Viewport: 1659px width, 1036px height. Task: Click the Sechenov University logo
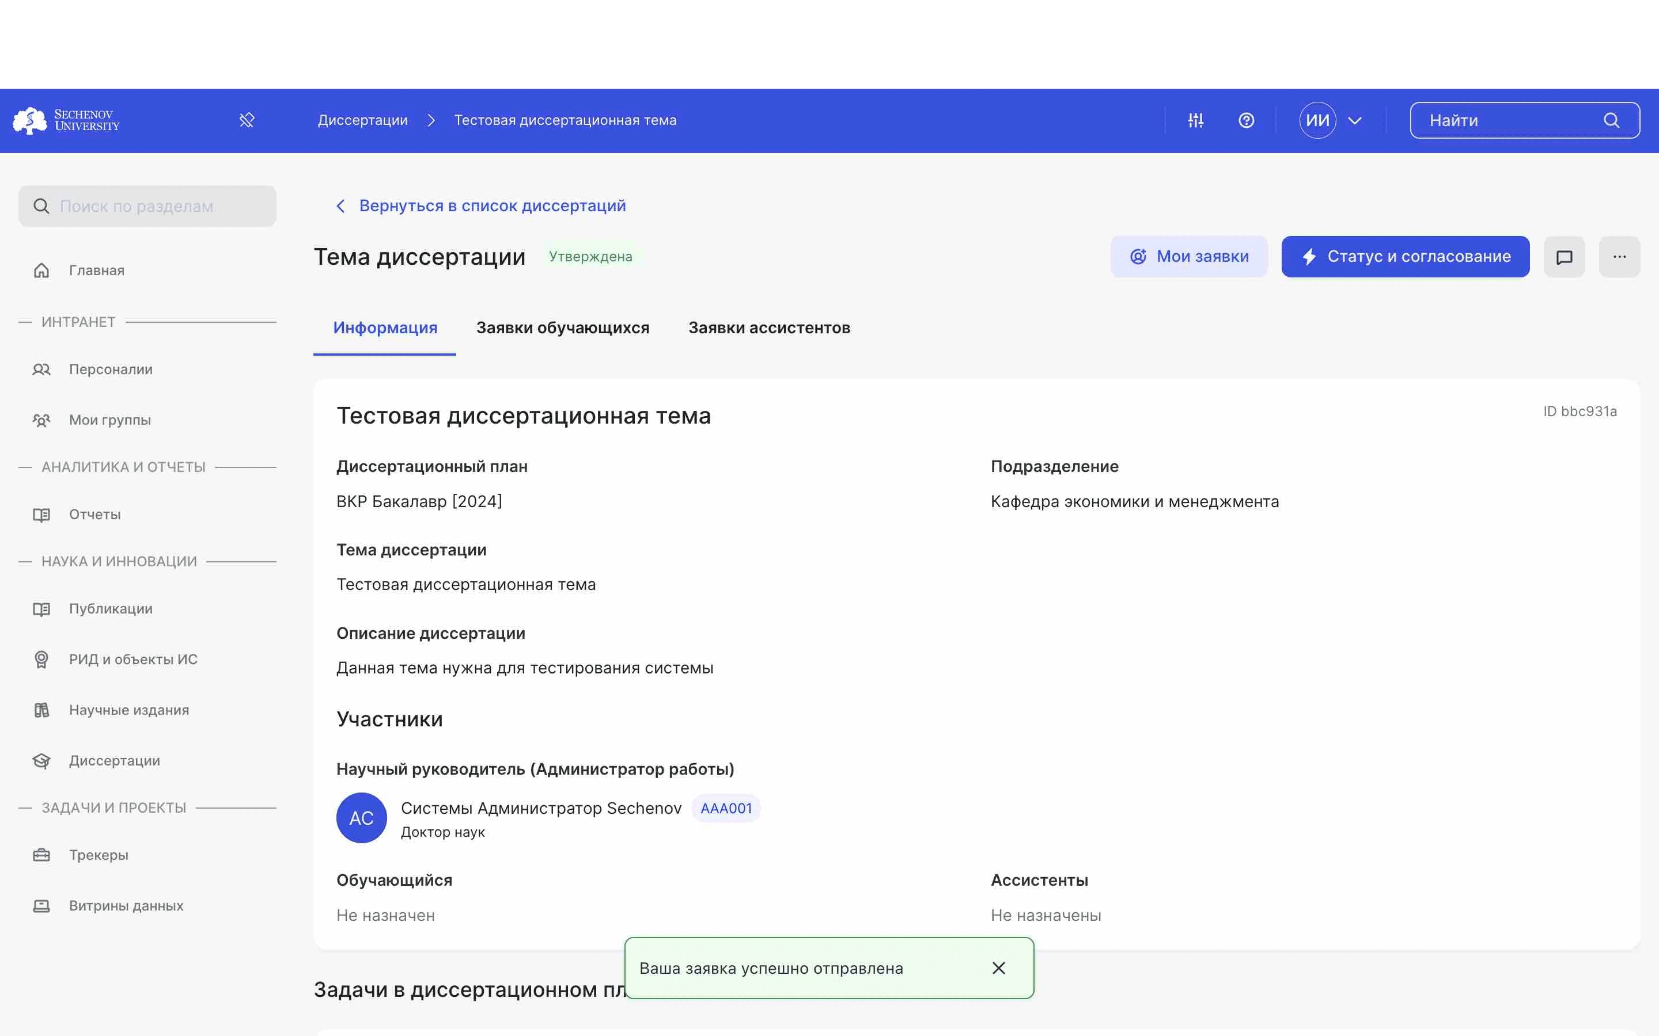66,121
